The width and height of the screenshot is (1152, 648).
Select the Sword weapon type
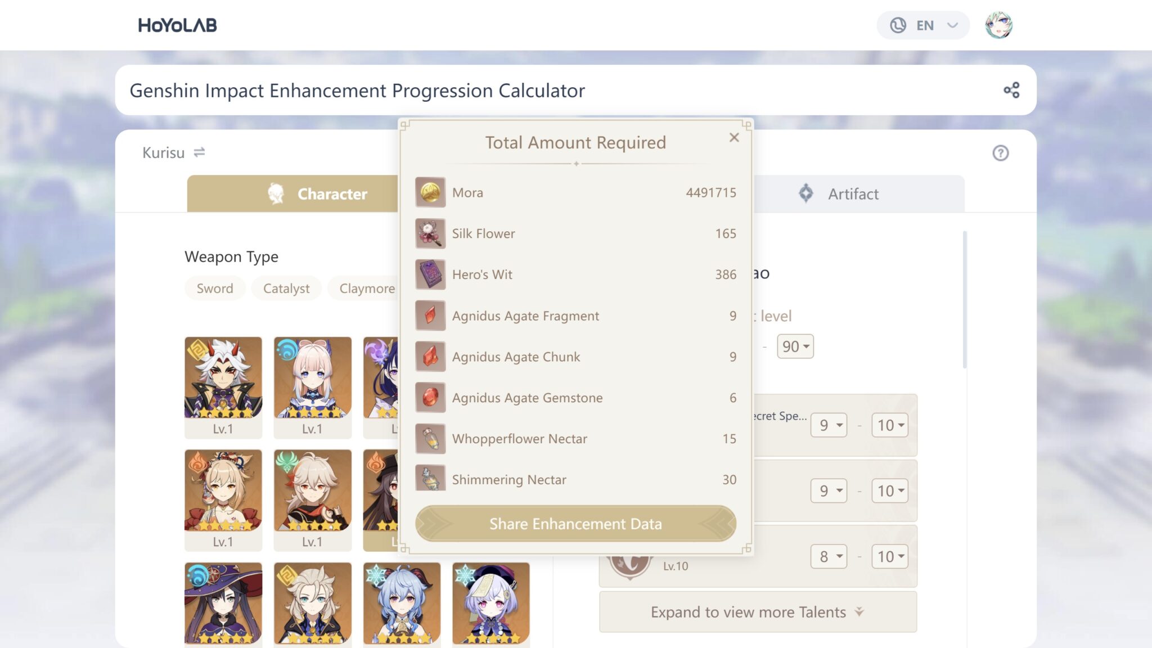(215, 287)
